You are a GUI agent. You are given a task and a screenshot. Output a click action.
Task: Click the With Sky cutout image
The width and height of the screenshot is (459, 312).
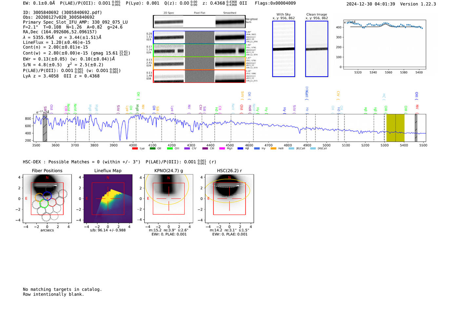[x=284, y=49]
